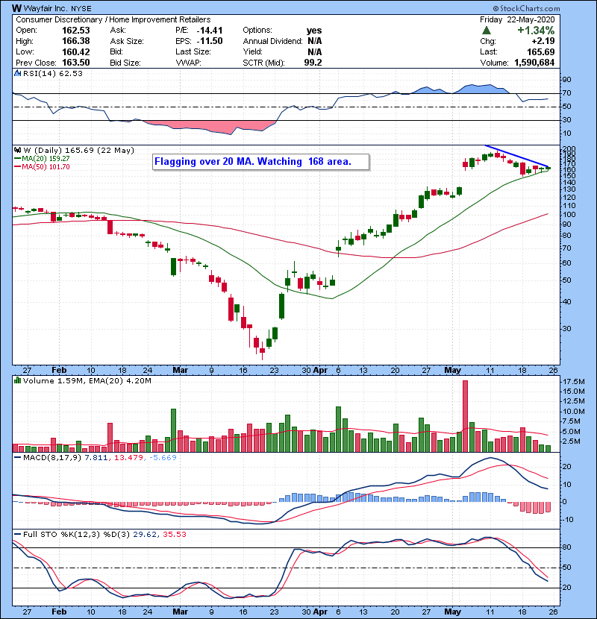
Task: Click the P/E value -14.41
Action: tap(210, 31)
